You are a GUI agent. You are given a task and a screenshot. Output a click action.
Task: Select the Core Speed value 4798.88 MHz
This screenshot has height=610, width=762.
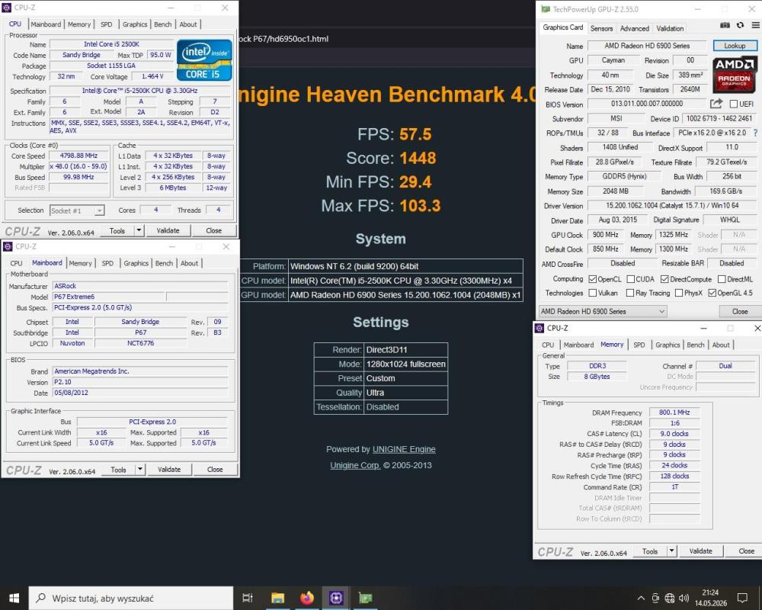[78, 156]
